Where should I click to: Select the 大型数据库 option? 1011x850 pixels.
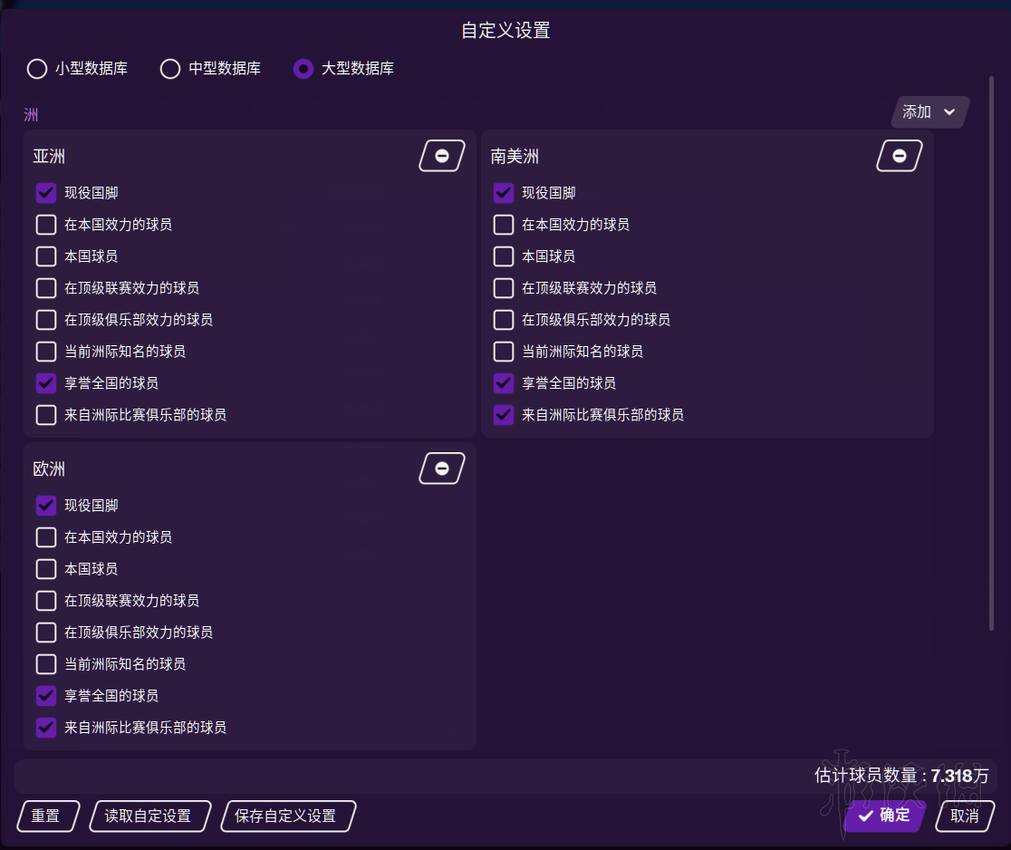303,68
